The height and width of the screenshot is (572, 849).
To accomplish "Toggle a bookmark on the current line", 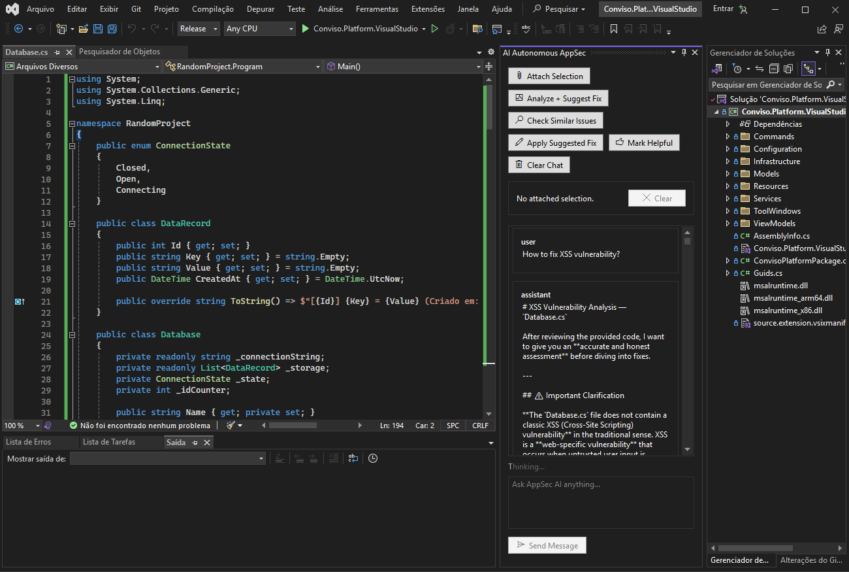I will click(614, 29).
